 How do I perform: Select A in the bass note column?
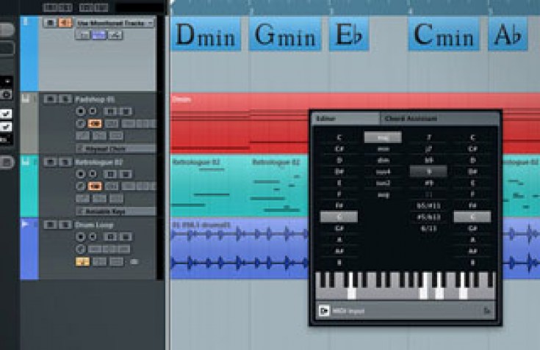472,240
